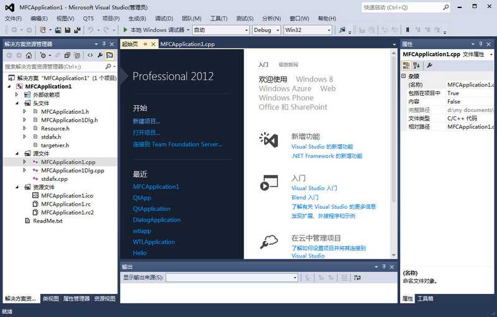Click the pushpin icon in Output panel header
Viewport: 497px width, 317px height.
pyautogui.click(x=384, y=267)
